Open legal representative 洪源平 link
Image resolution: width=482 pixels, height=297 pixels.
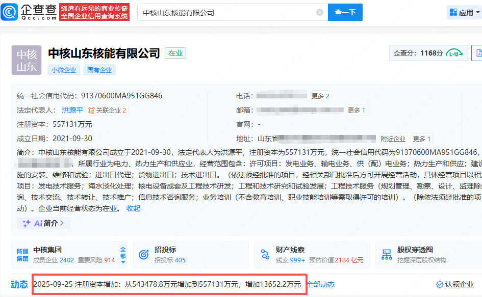point(72,110)
